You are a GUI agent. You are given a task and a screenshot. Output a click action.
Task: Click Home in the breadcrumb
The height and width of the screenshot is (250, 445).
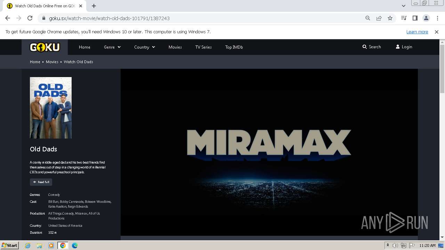[x=35, y=62]
